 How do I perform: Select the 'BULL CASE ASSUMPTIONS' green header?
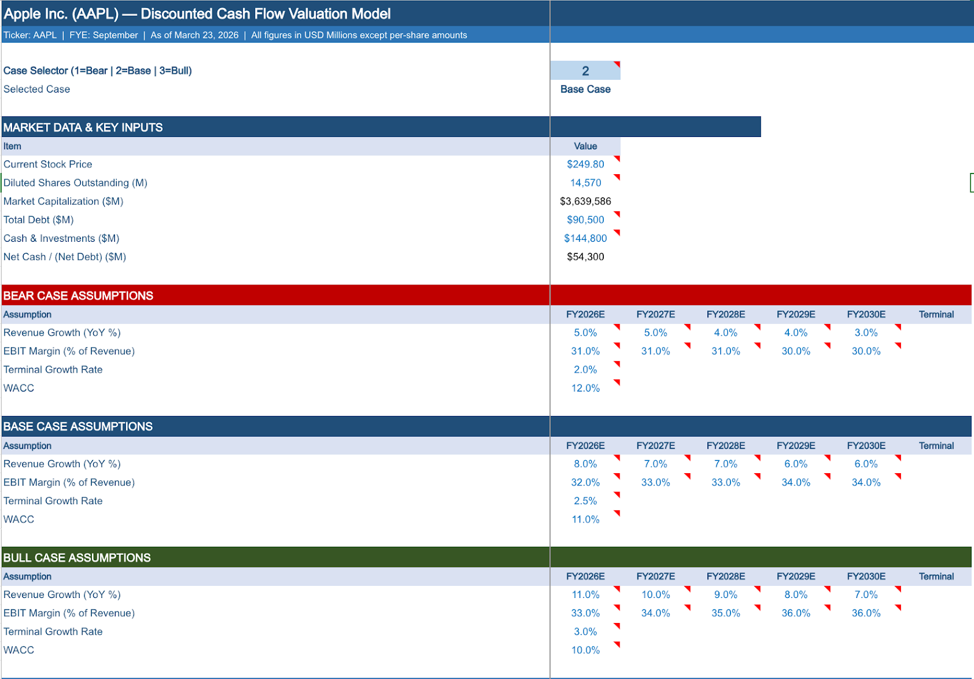pos(77,558)
